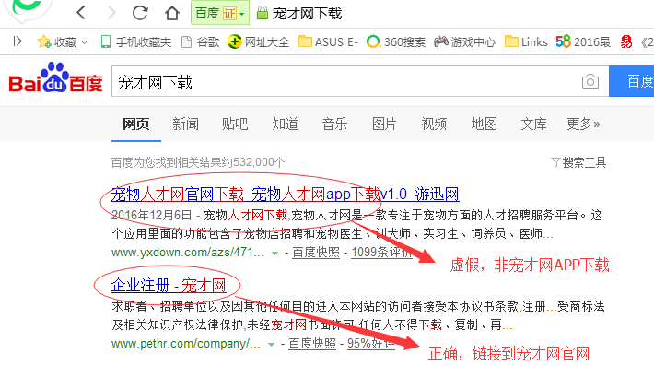
Task: Click the red 易 NetEase bookmark icon
Action: (626, 41)
